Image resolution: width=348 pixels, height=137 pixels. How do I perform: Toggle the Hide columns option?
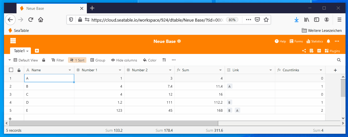click(x=124, y=60)
